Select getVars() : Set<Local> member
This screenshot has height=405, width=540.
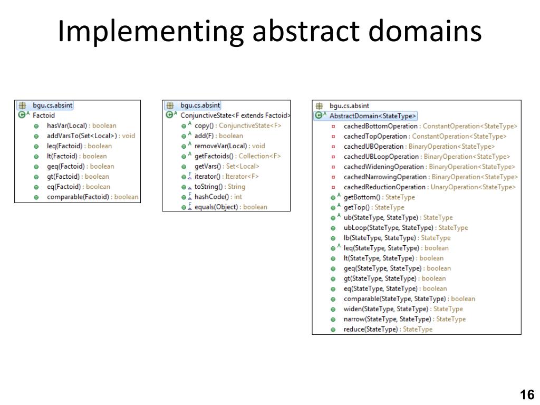point(227,166)
